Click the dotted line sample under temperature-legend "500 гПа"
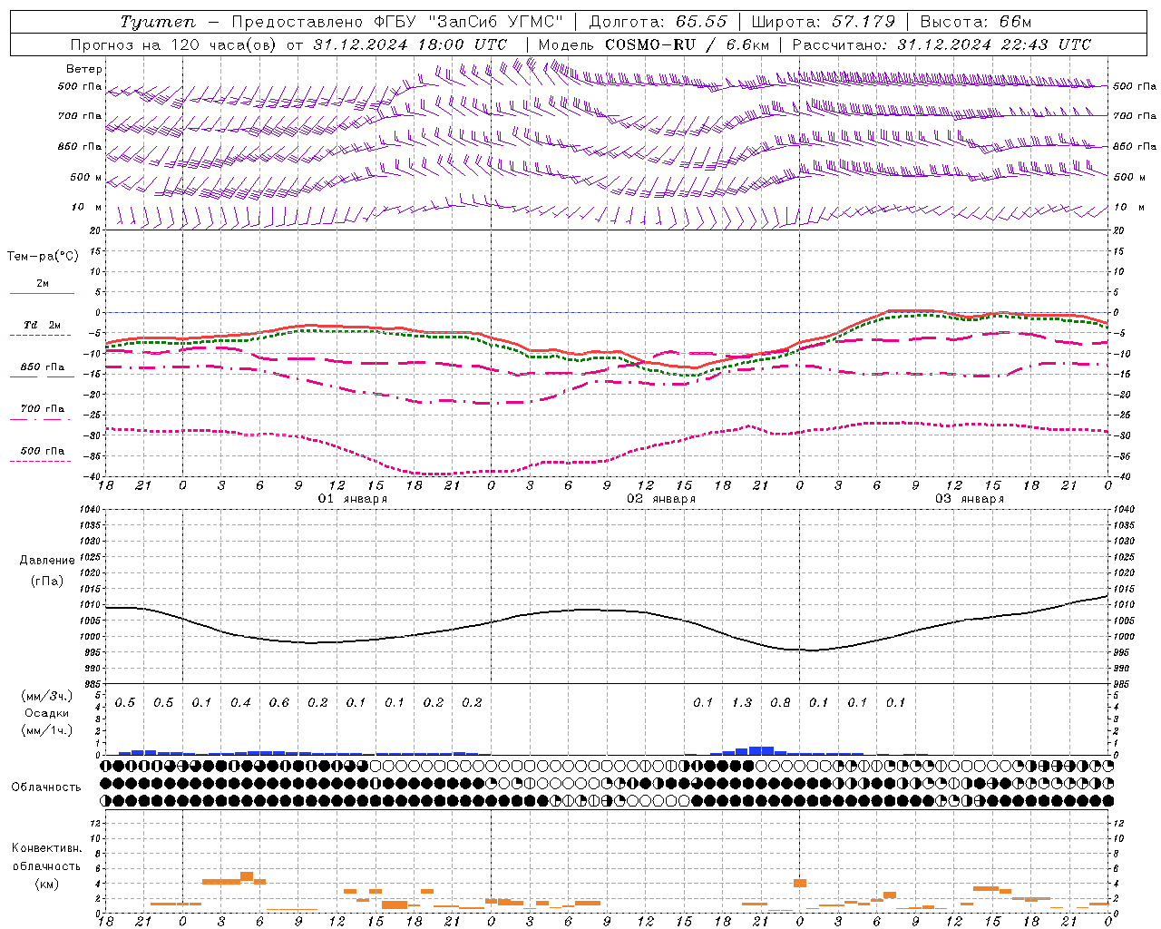The image size is (1161, 929). pos(41,461)
